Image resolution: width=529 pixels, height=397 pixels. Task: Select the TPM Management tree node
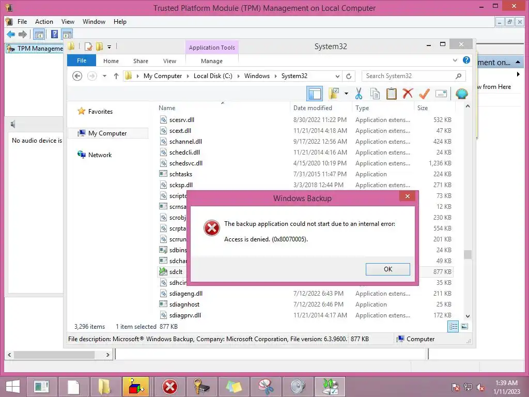(x=36, y=49)
